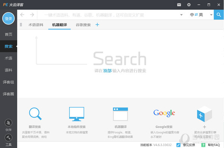Expand the search history dropdown arrow
Image resolution: width=224 pixels, height=148 pixels.
pos(181,15)
